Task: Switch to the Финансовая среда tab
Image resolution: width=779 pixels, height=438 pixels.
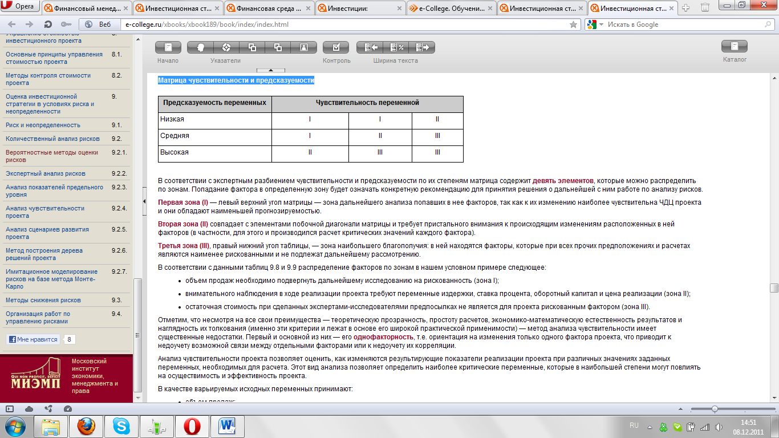Action: (269, 8)
